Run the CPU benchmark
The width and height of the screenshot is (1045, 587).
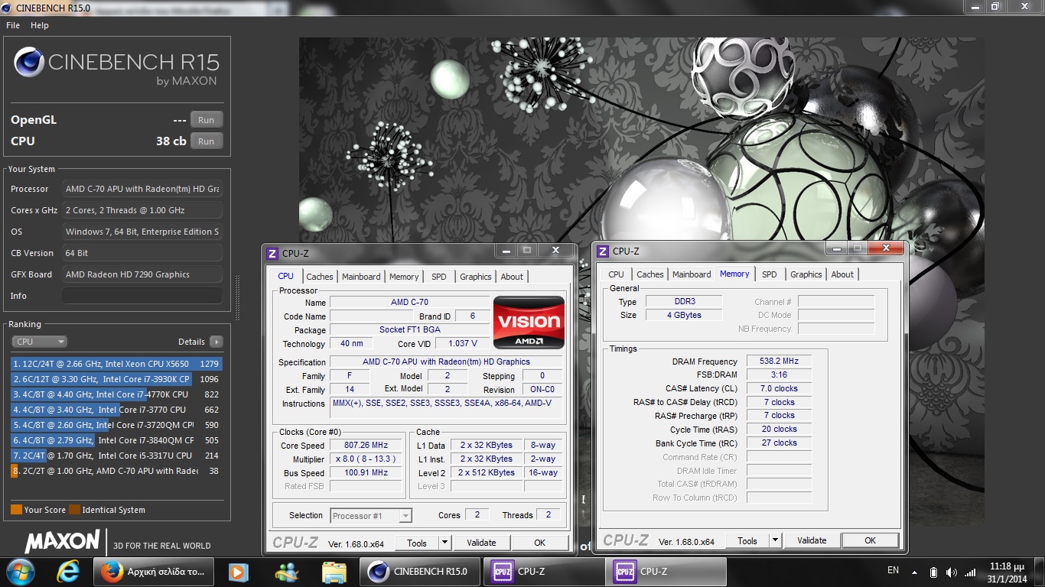[207, 141]
